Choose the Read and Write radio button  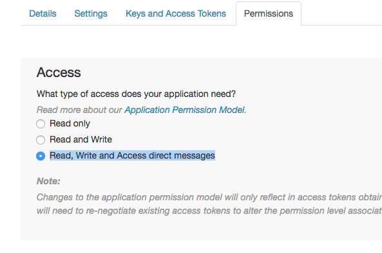pyautogui.click(x=41, y=140)
